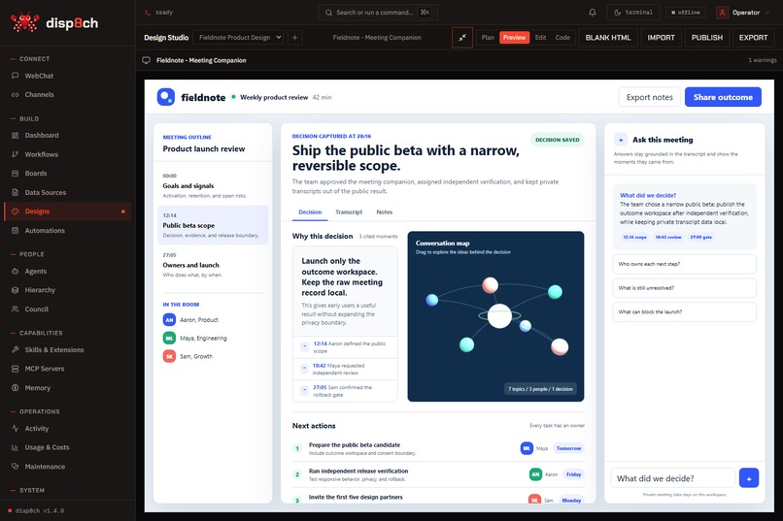The width and height of the screenshot is (783, 521).
Task: Add a new design with plus button
Action: tap(294, 38)
